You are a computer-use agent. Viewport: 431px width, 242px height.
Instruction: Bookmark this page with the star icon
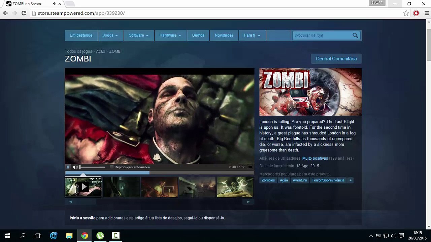point(406,13)
